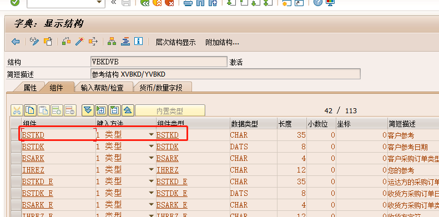The image size is (439, 217).
Task: Click the green Back icon in system toolbar
Action: [145, 3]
